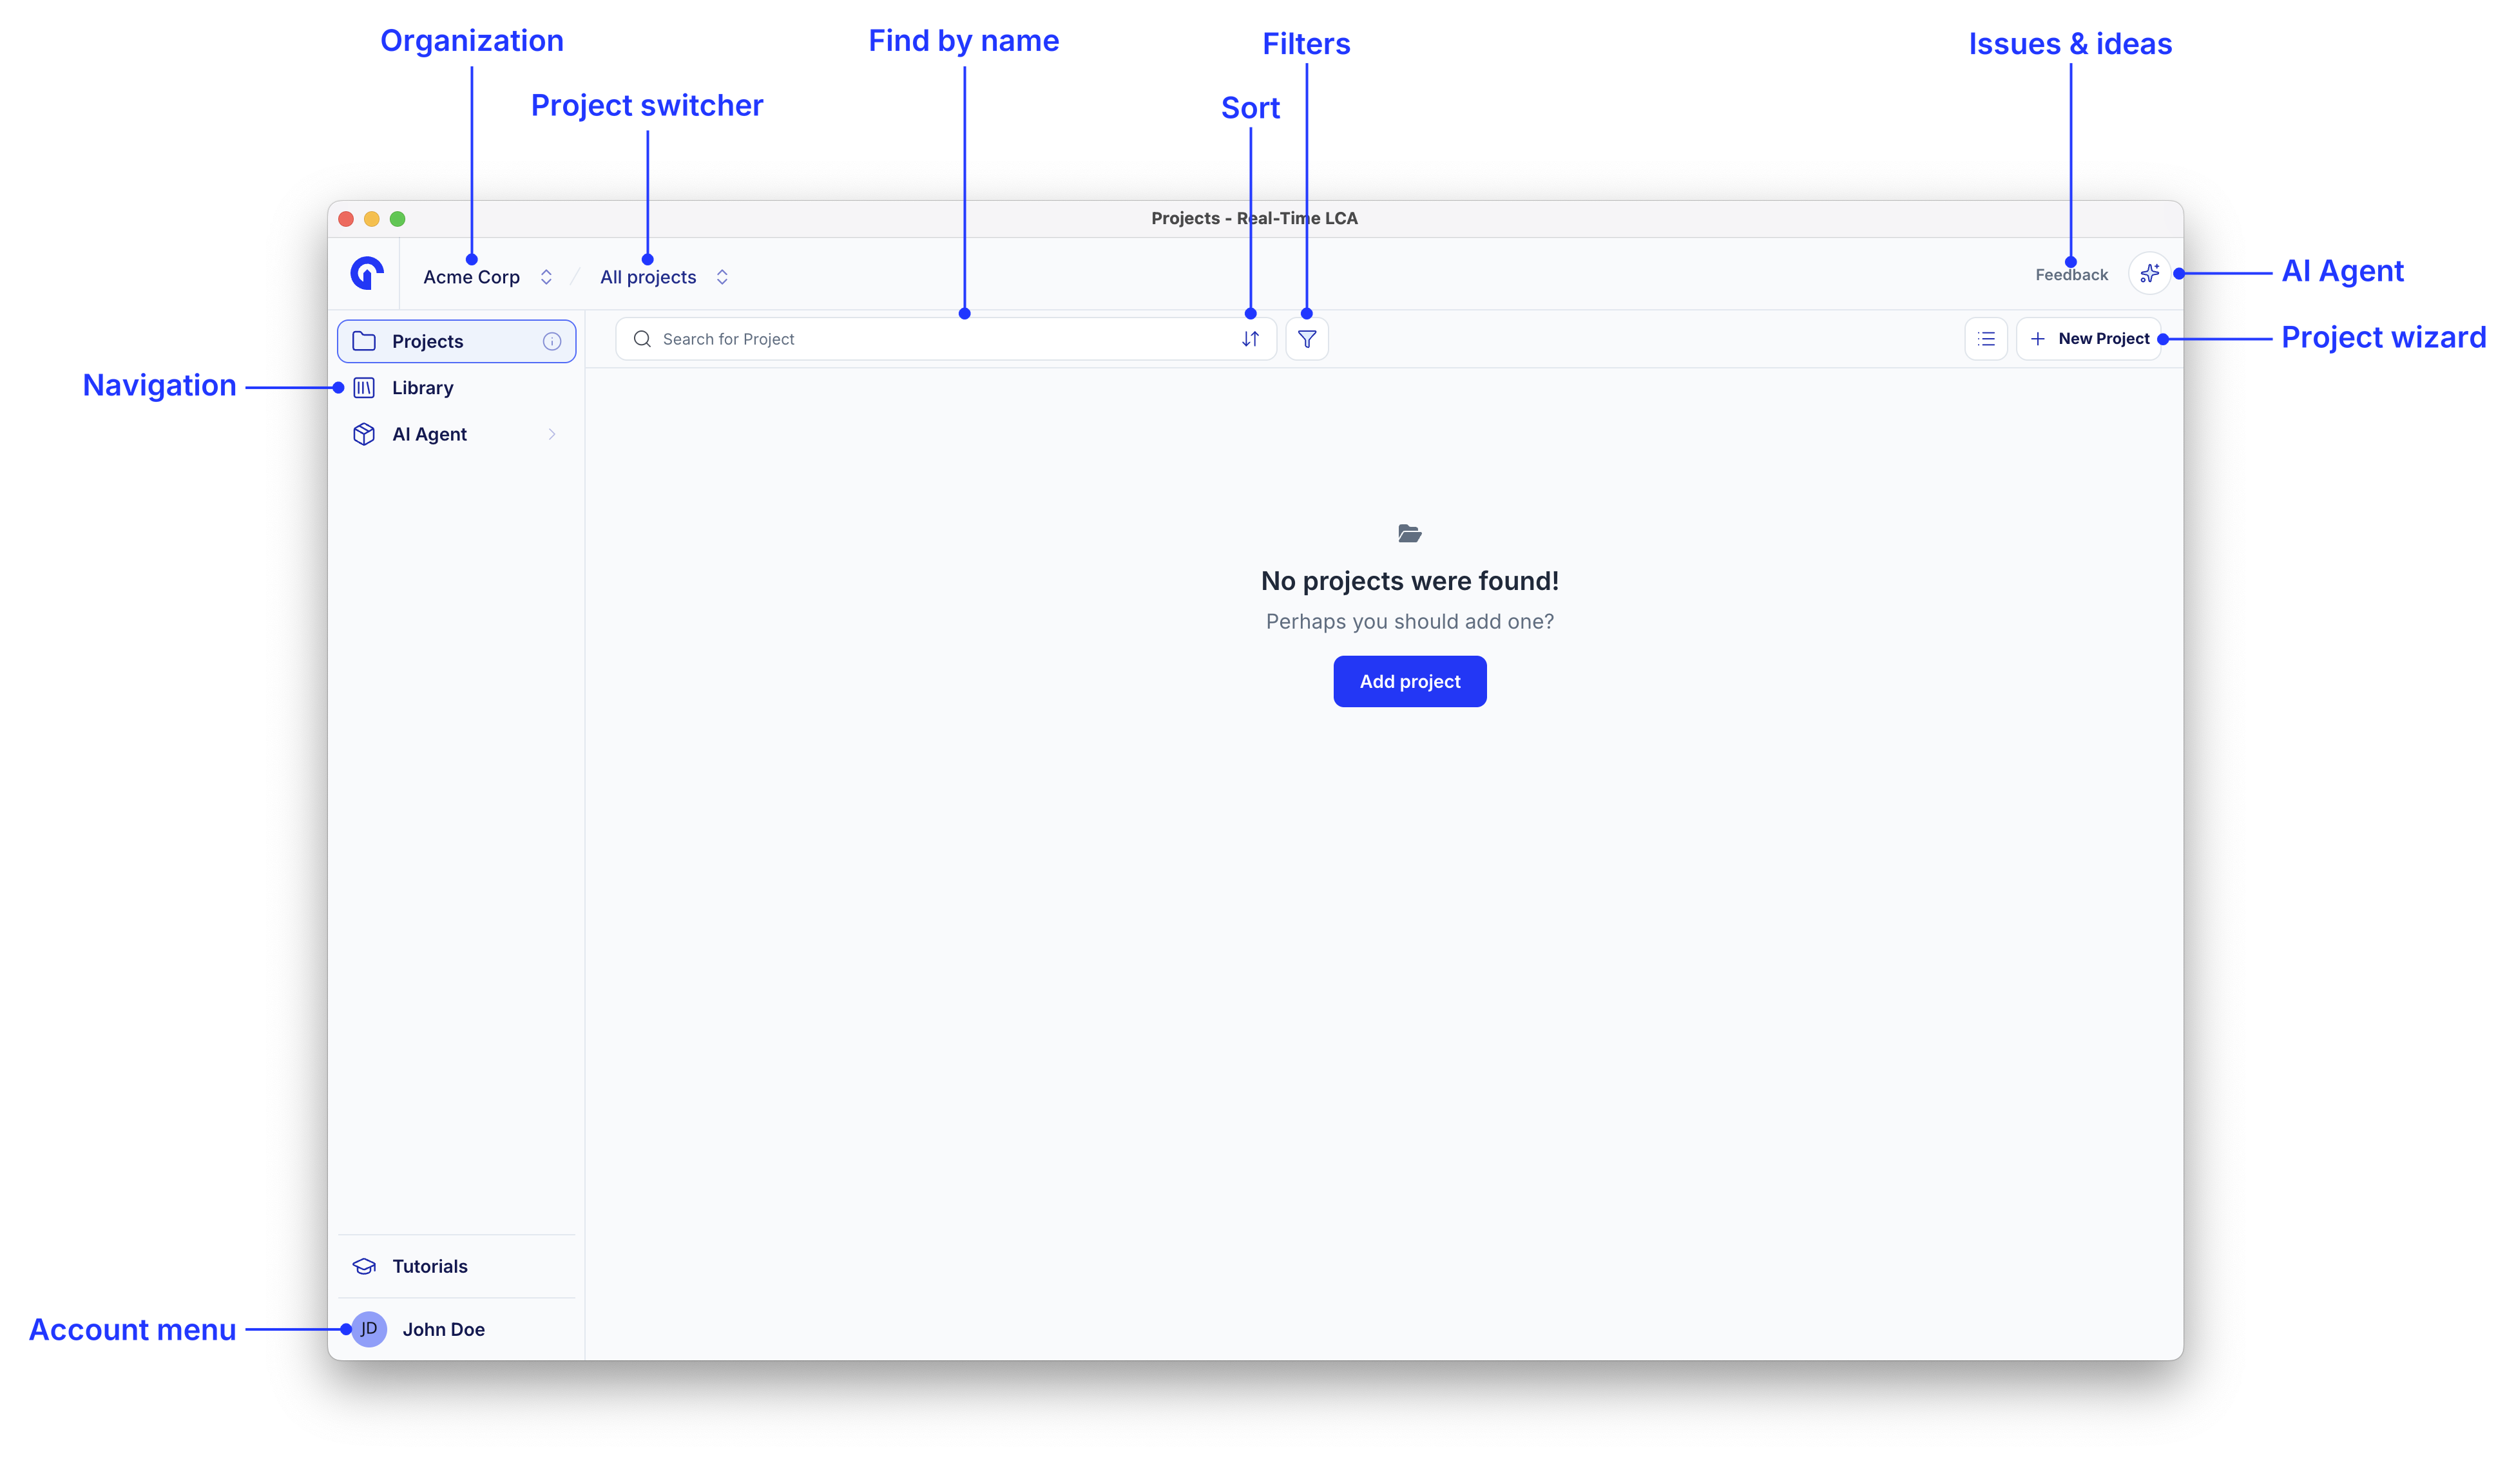Click the AI Agent cube icon
Viewport: 2516px width, 1484px height.
point(364,434)
